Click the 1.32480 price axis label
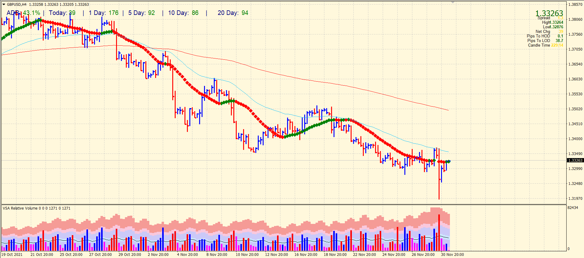 pyautogui.click(x=575, y=184)
